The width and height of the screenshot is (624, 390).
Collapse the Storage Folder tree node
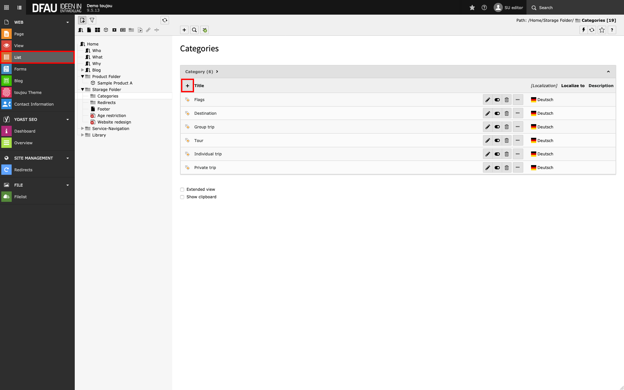(x=83, y=89)
